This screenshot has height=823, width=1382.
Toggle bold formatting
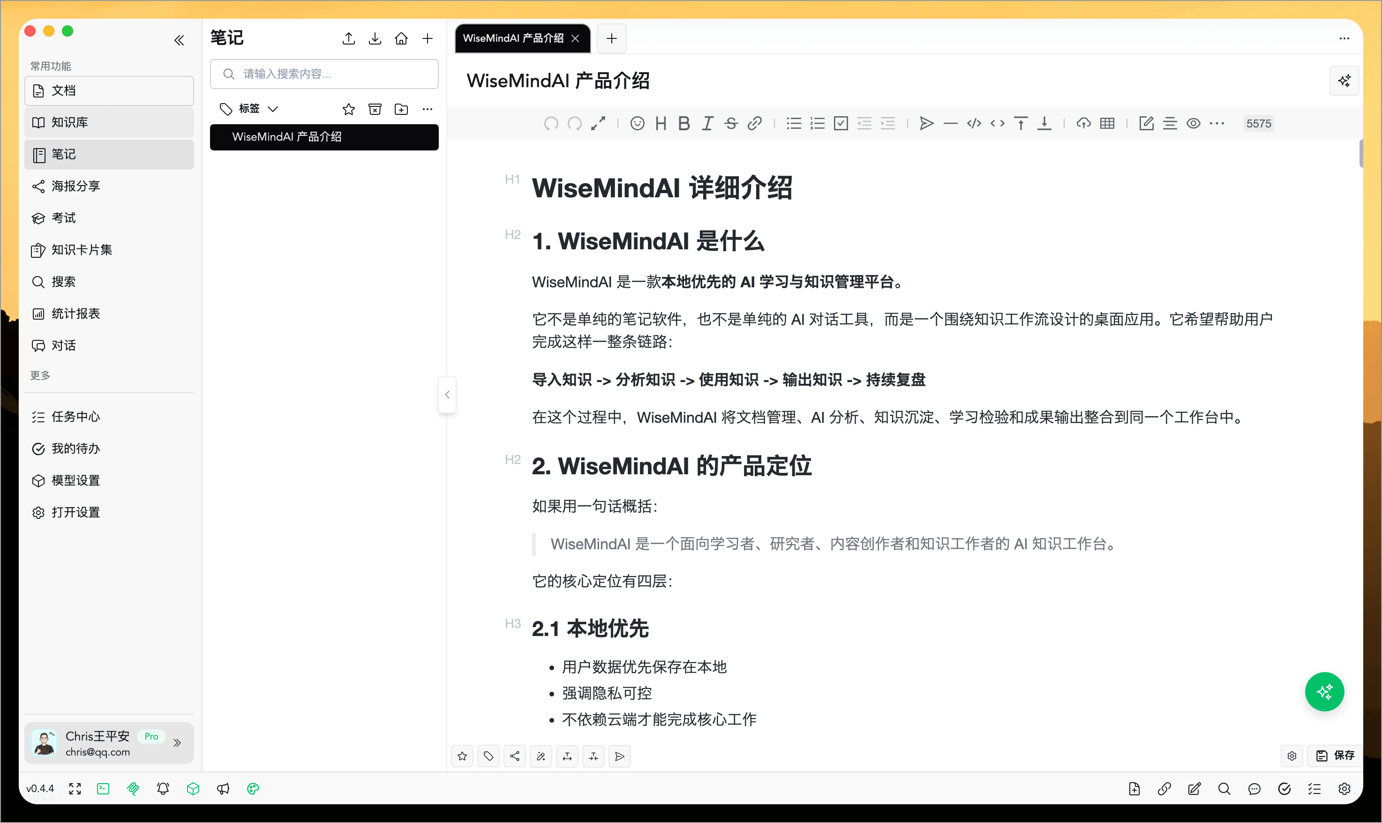point(684,123)
